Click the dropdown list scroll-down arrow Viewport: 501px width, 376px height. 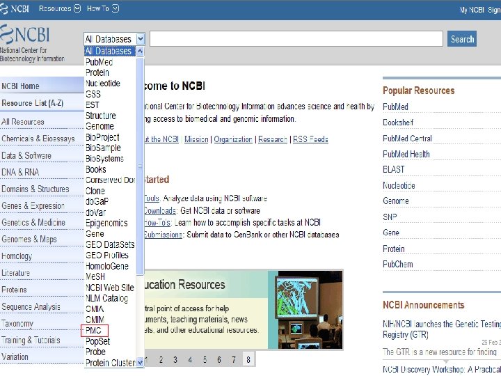[x=140, y=363]
